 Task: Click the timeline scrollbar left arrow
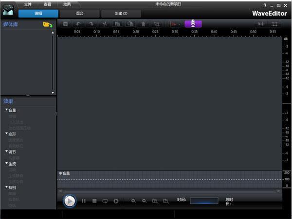pos(60,191)
